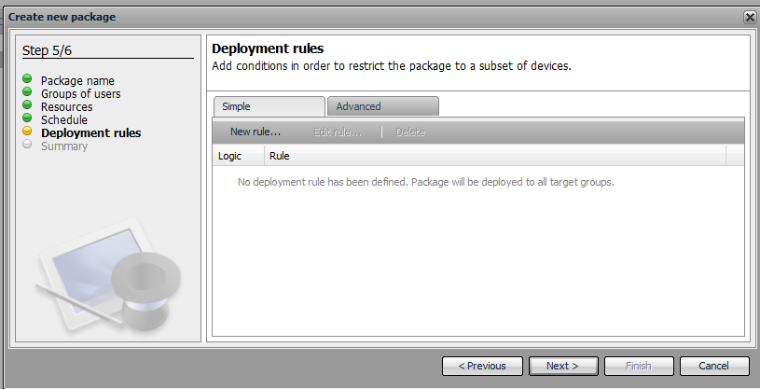This screenshot has height=389, width=760.
Task: Open the Advanced tab
Action: click(x=382, y=106)
